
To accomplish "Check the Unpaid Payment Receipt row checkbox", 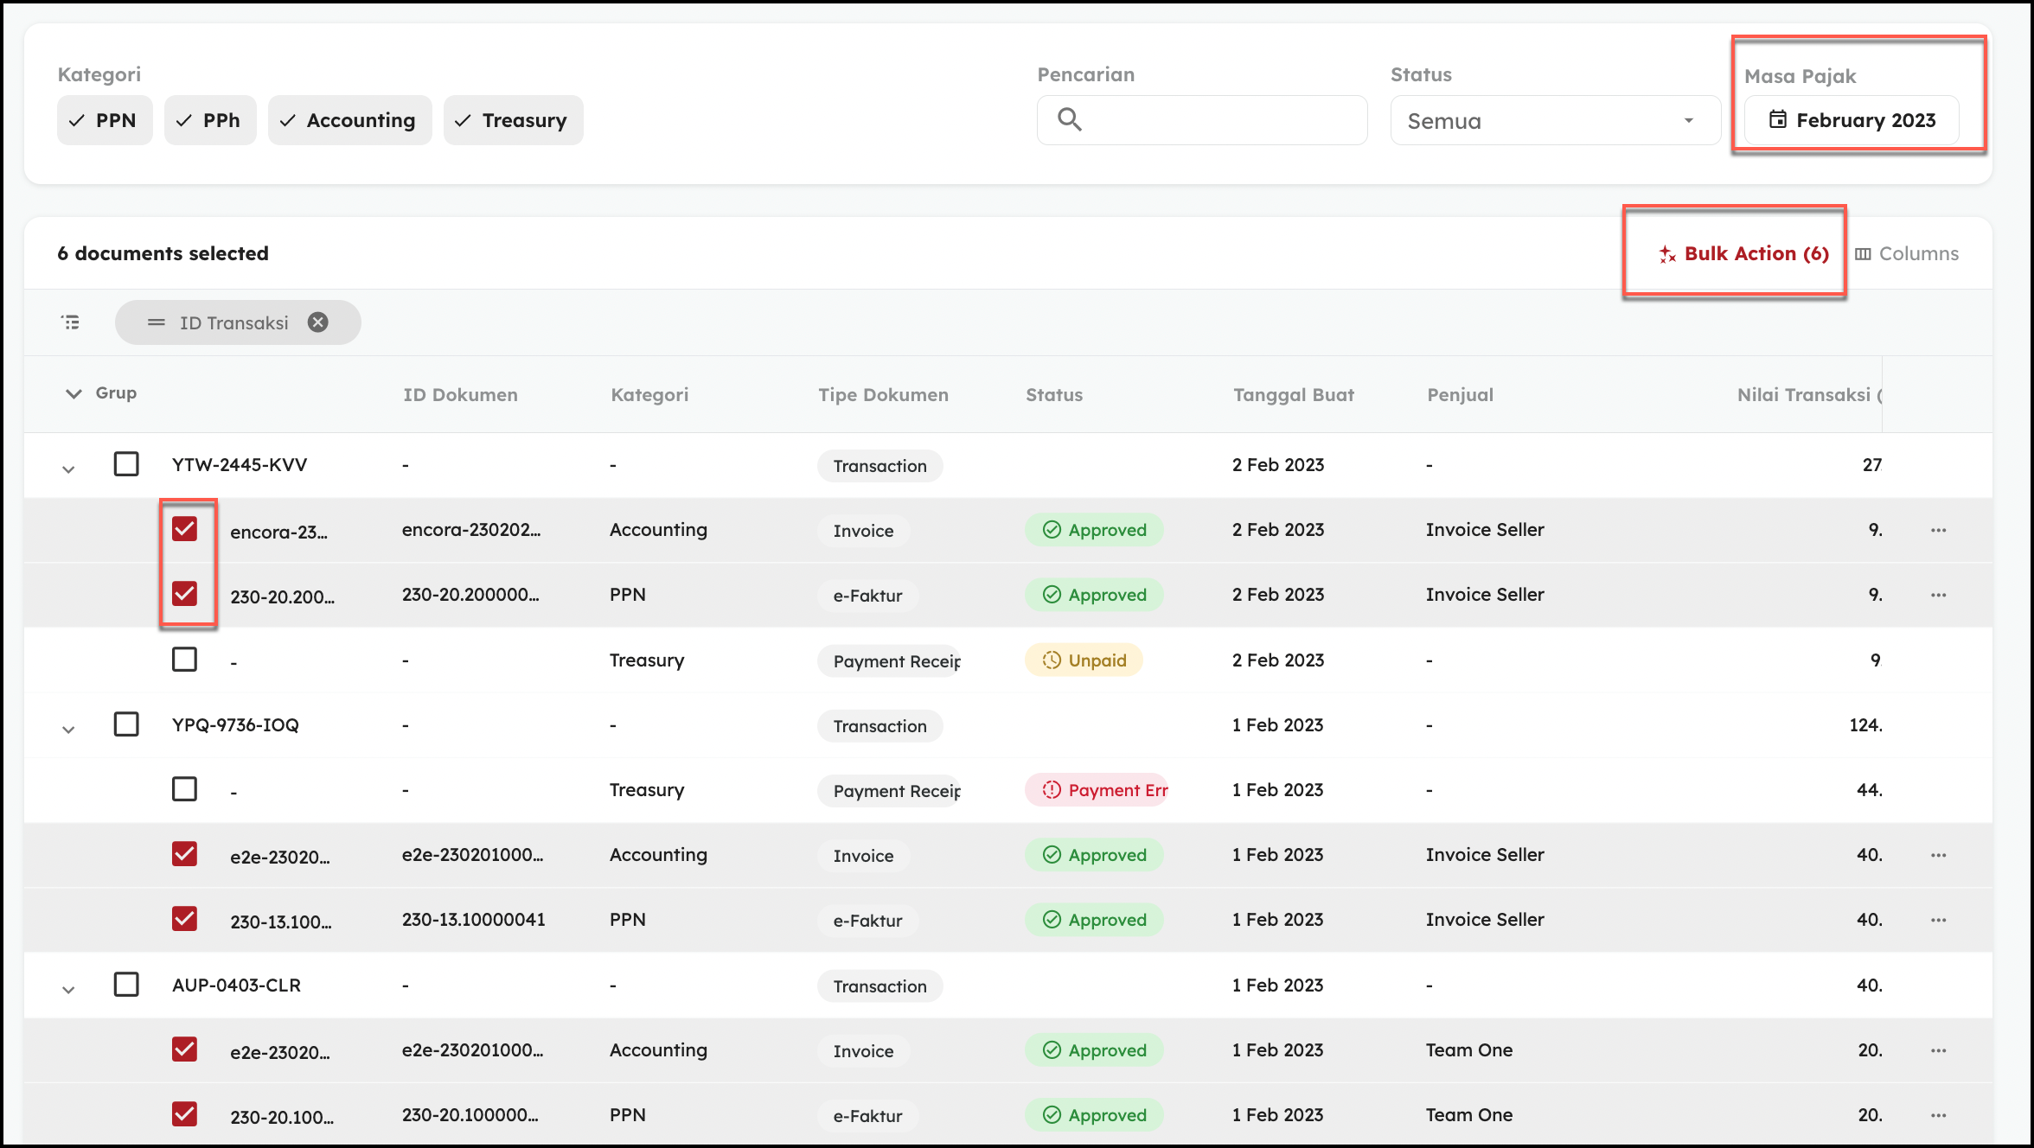I will (x=184, y=660).
